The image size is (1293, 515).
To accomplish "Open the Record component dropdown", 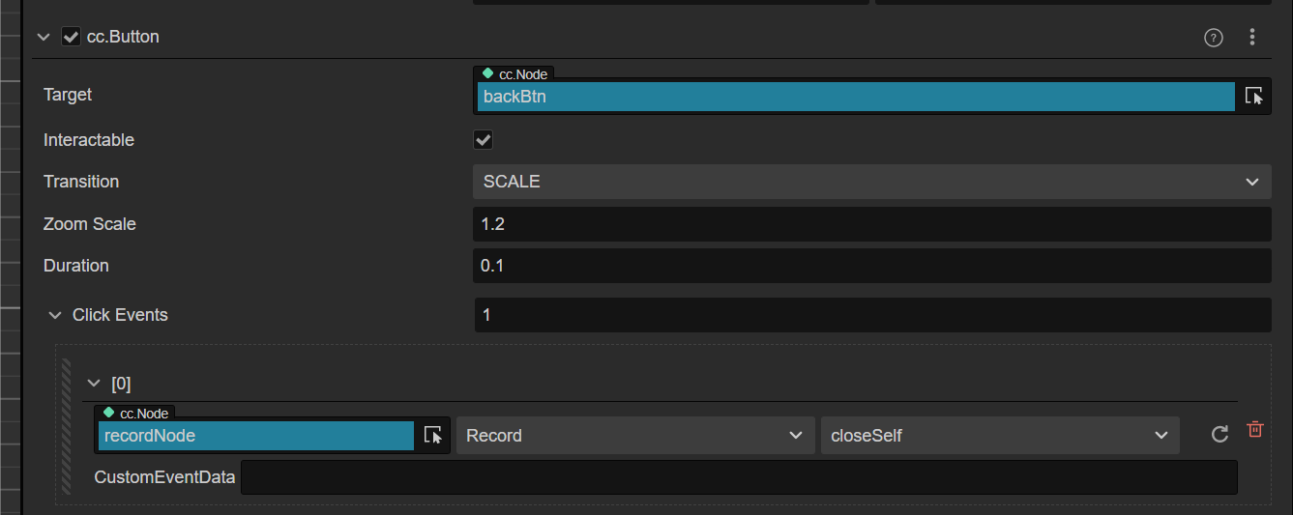I will click(633, 436).
